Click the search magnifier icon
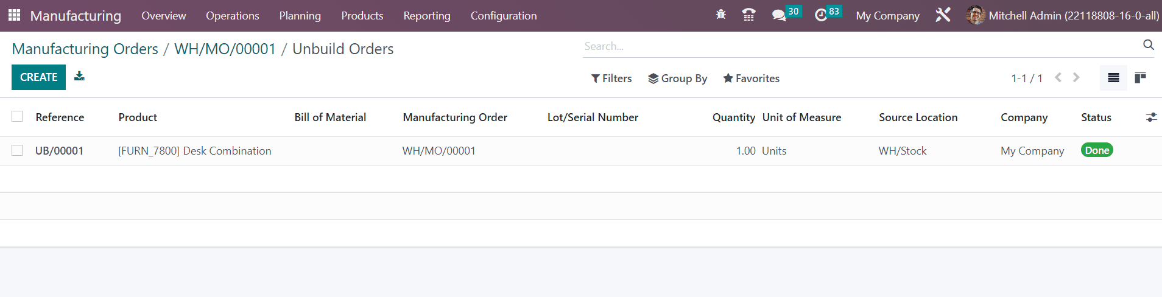Image resolution: width=1162 pixels, height=297 pixels. [x=1149, y=45]
